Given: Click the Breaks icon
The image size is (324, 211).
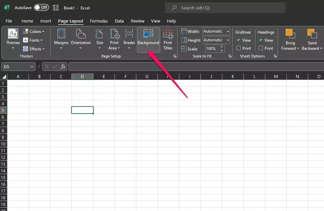Looking at the screenshot, I should click(x=129, y=34).
